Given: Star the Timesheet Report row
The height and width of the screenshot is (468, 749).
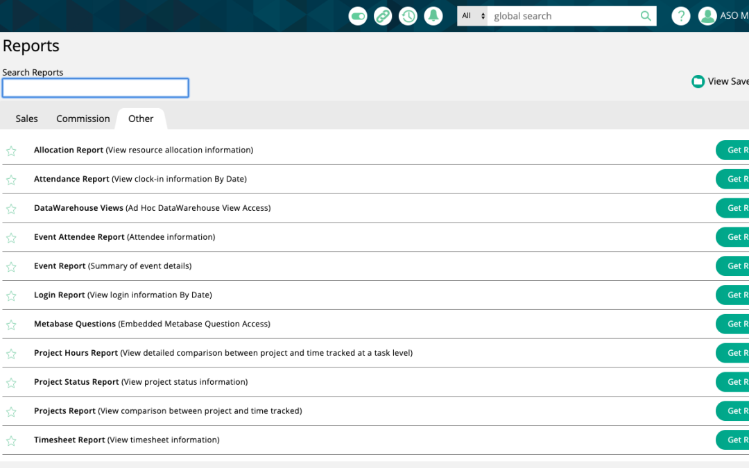Looking at the screenshot, I should pyautogui.click(x=12, y=441).
